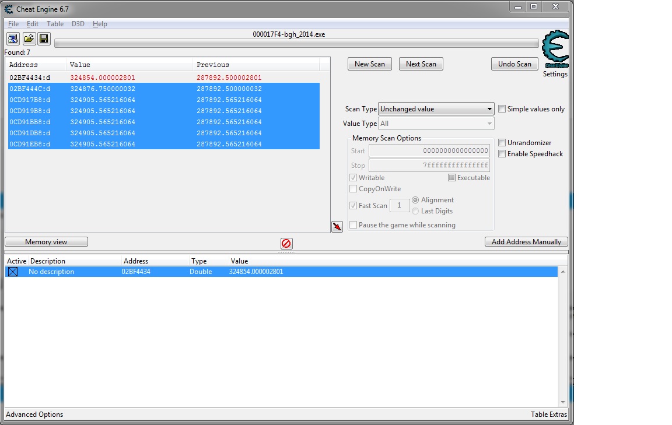Image resolution: width=672 pixels, height=425 pixels.
Task: Click the open process icon
Action: (13, 39)
